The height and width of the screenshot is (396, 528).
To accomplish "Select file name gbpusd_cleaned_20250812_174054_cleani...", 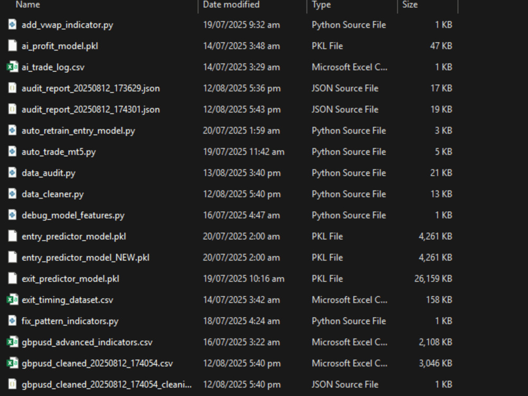I will [107, 384].
